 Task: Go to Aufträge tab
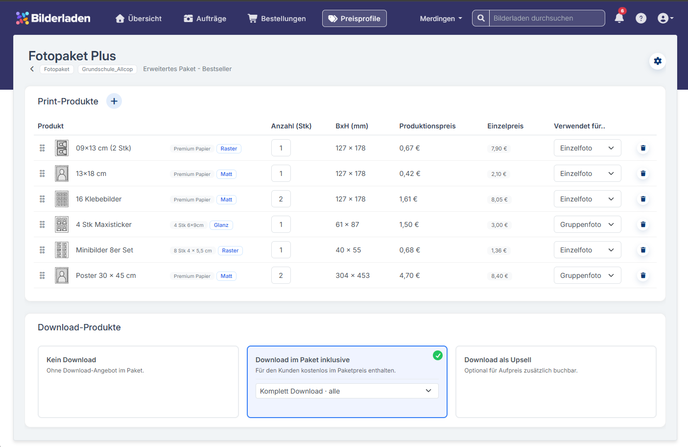[x=205, y=19]
